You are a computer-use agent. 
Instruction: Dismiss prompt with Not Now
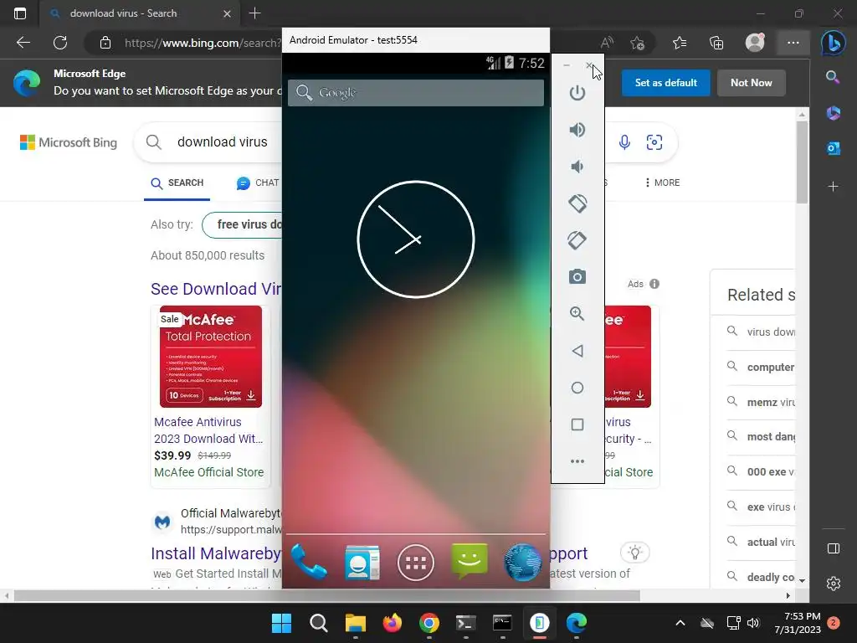(751, 83)
